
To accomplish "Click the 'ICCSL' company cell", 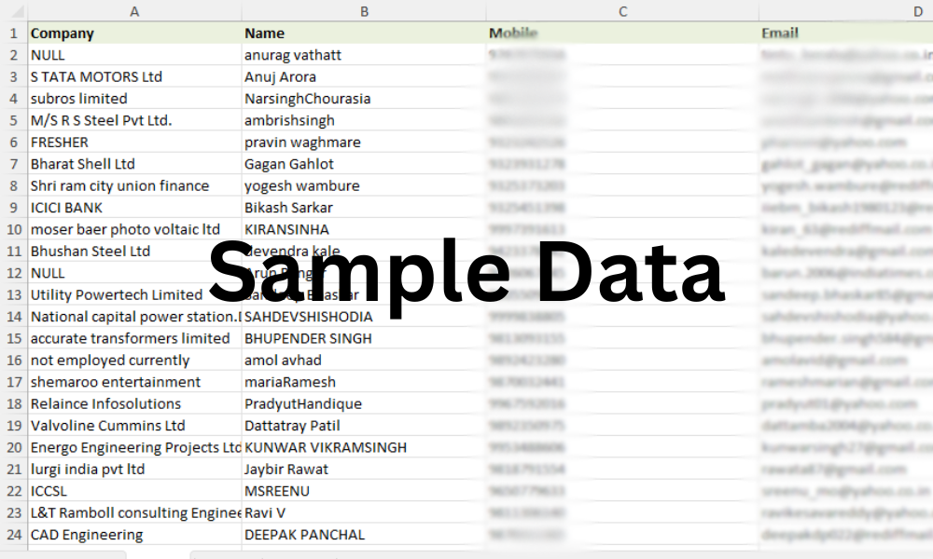I will (134, 491).
